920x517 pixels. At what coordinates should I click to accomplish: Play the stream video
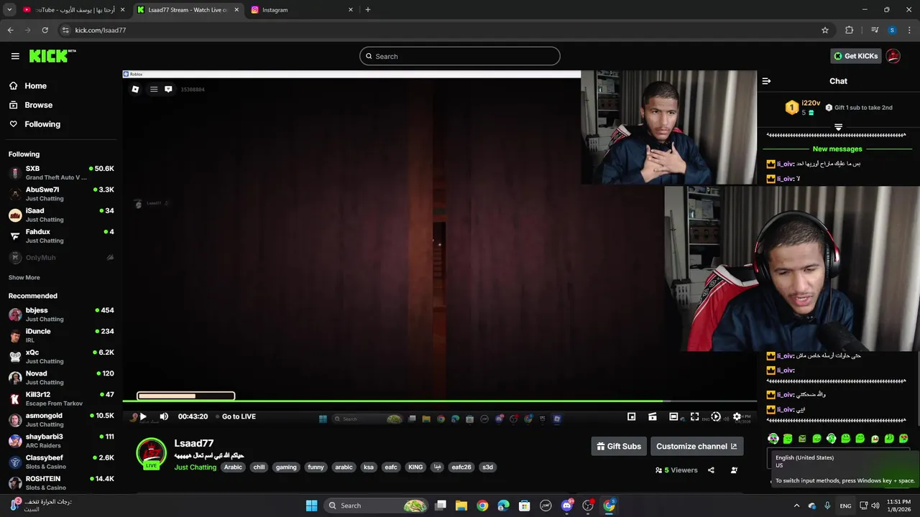(142, 416)
